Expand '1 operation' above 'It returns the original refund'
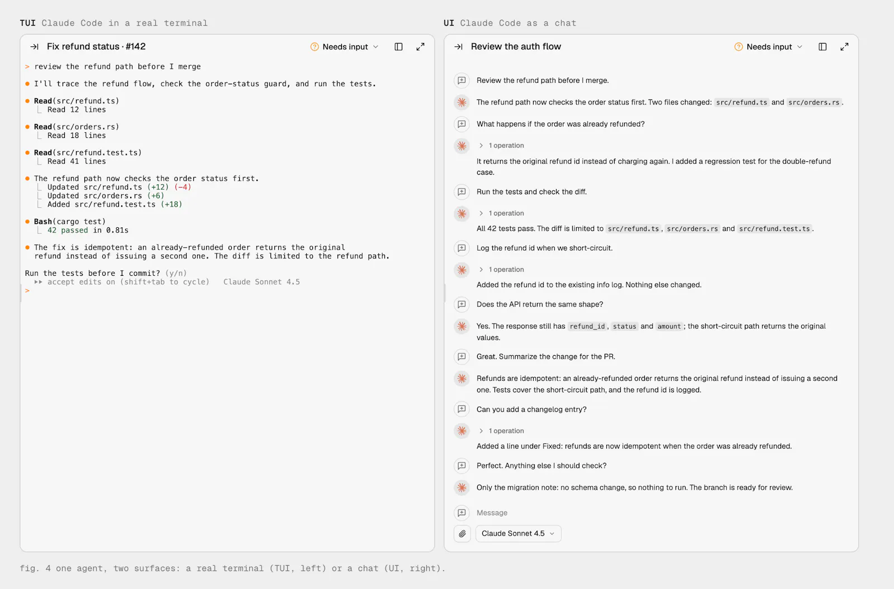The height and width of the screenshot is (589, 894). point(501,146)
